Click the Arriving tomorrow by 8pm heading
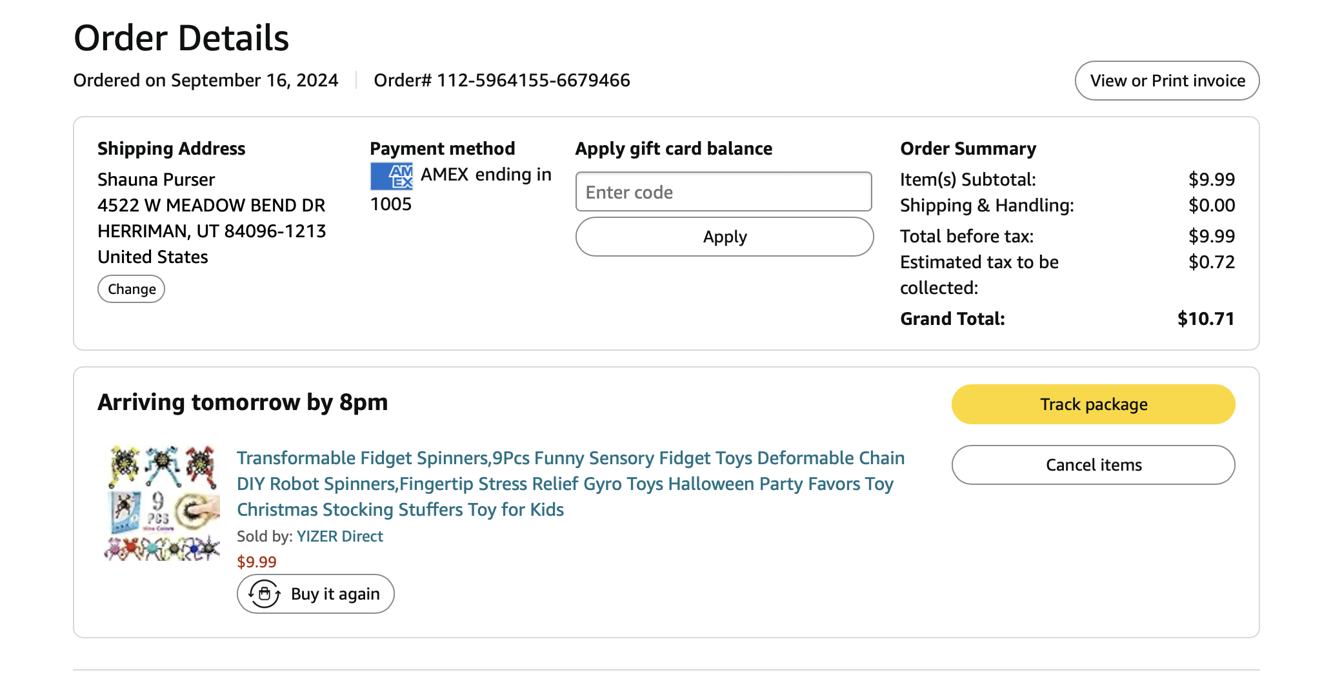 coord(243,402)
